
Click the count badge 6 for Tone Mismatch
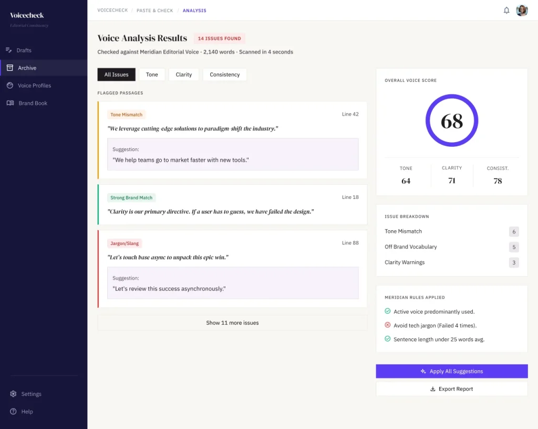coord(514,232)
